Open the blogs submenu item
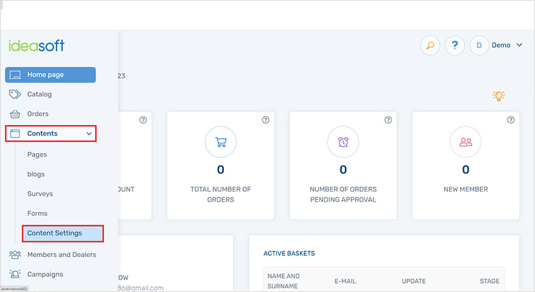 click(36, 174)
